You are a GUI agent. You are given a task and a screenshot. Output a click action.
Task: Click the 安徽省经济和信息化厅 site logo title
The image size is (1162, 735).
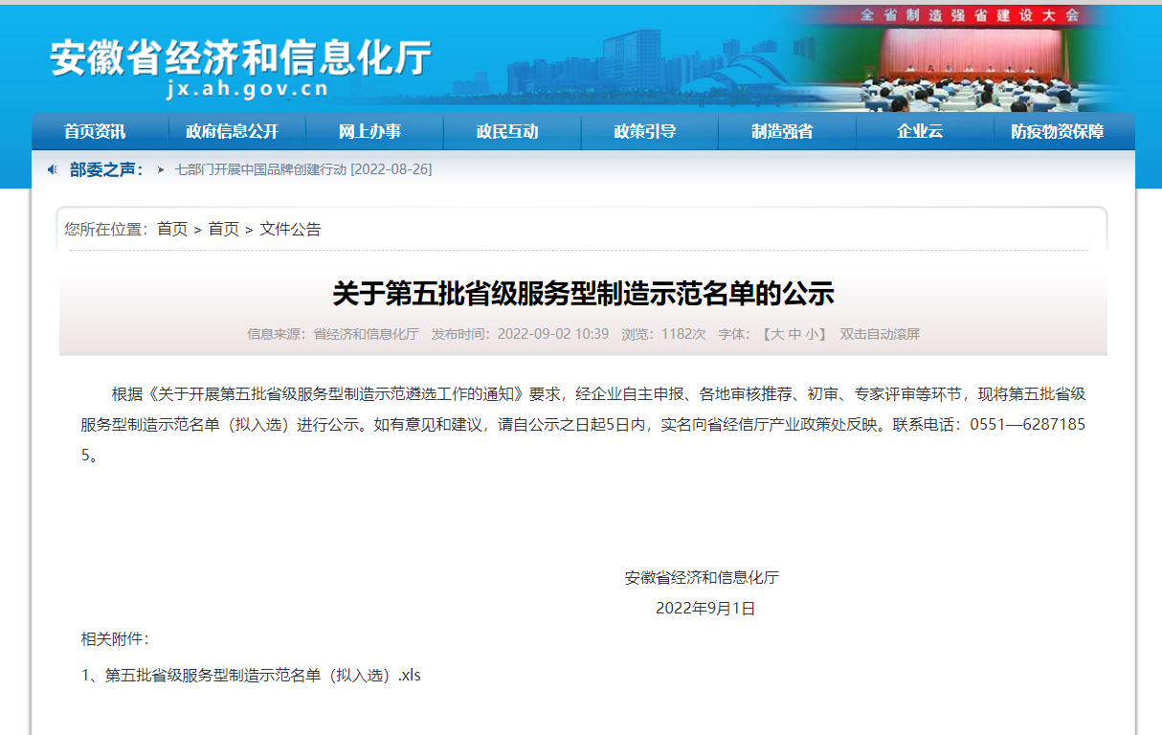[240, 57]
